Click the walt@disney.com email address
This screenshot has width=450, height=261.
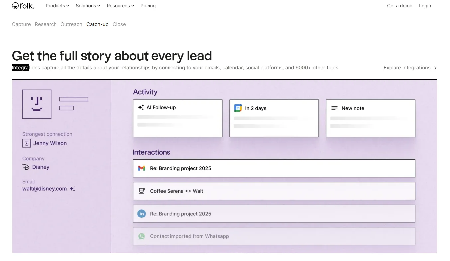pyautogui.click(x=45, y=189)
